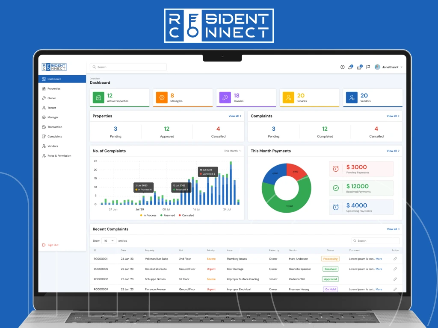This screenshot has width=438, height=328.
Task: Open the show 10 entries dropdown
Action: click(x=109, y=241)
